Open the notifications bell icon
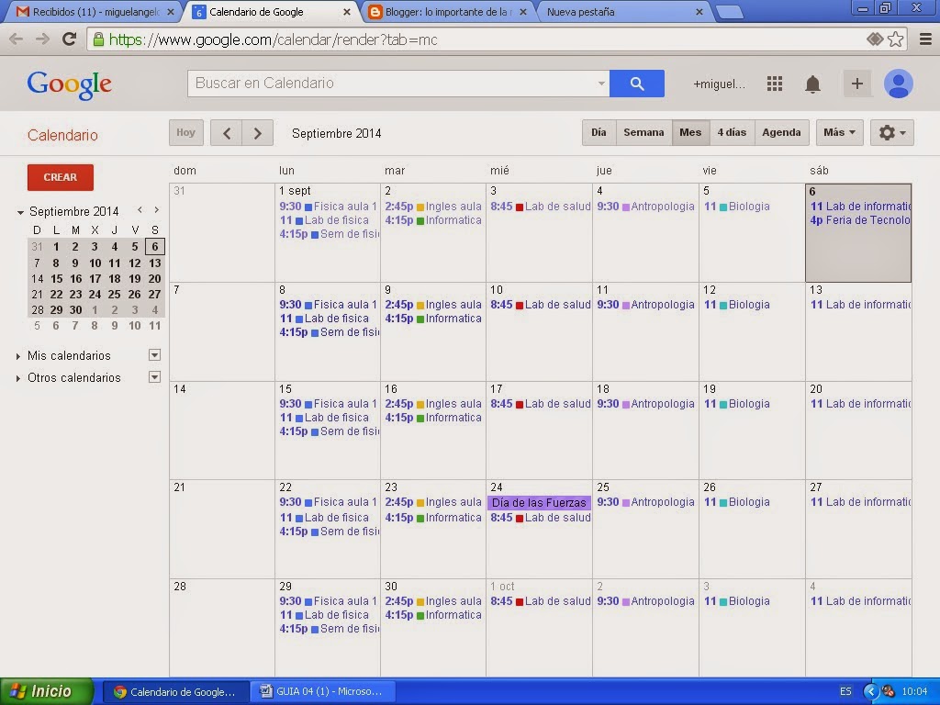The height and width of the screenshot is (705, 940). pyautogui.click(x=813, y=84)
